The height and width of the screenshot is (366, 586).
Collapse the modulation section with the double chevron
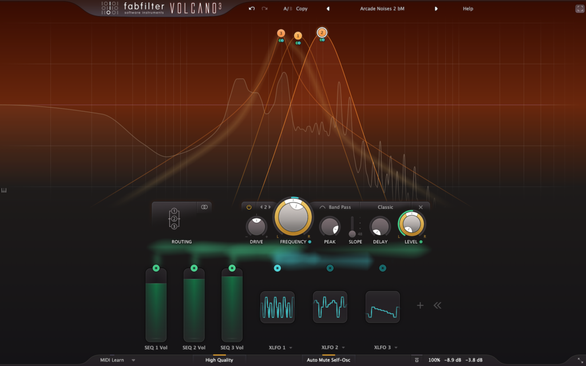pyautogui.click(x=438, y=305)
